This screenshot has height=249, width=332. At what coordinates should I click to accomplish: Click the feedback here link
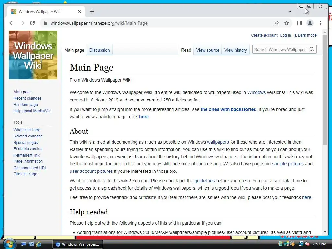(306, 197)
